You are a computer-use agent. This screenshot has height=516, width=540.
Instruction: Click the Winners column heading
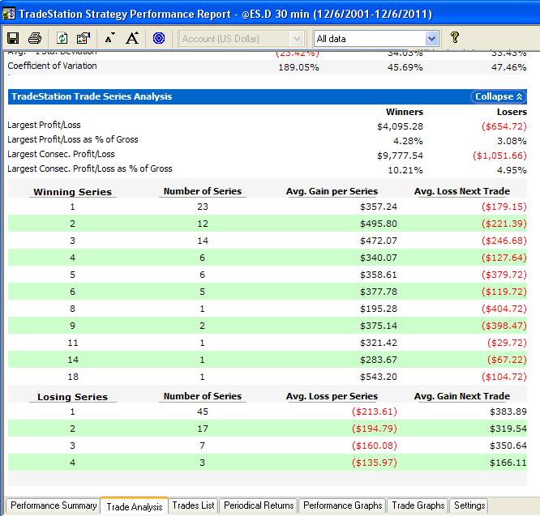tap(405, 112)
